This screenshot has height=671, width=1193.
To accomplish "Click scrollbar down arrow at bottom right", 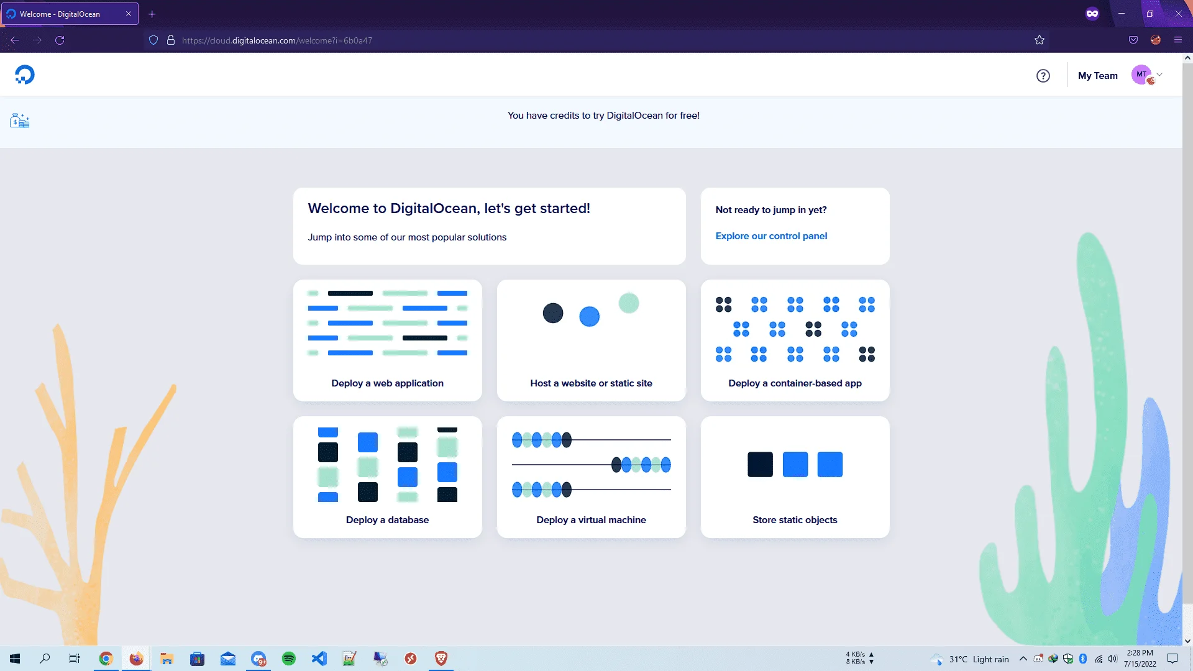I will point(1187,641).
